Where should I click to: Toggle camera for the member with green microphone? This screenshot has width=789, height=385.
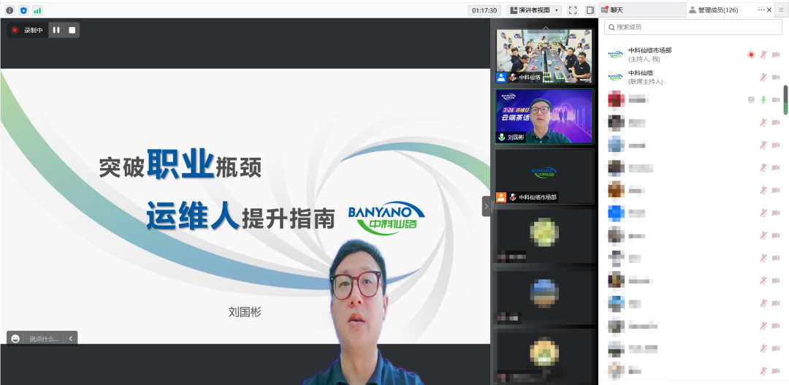775,99
